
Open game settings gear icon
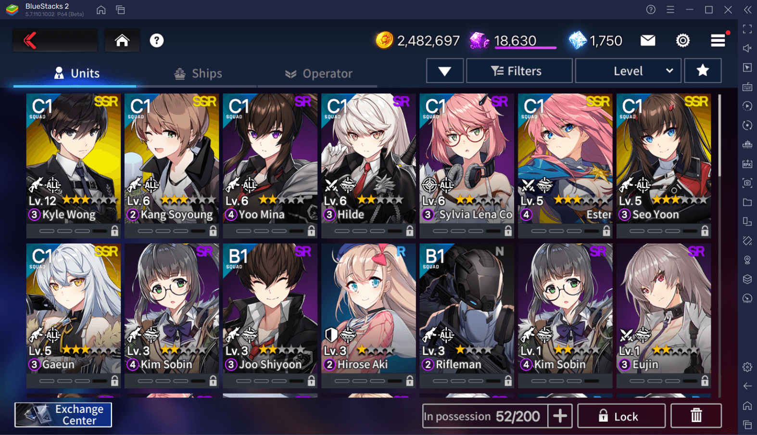(682, 40)
